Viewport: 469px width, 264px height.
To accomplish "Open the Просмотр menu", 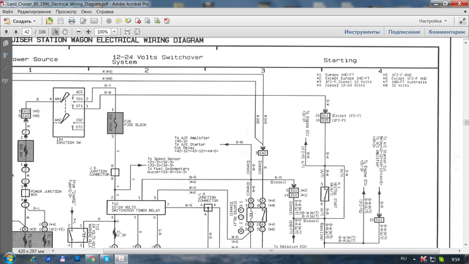I will [x=66, y=12].
